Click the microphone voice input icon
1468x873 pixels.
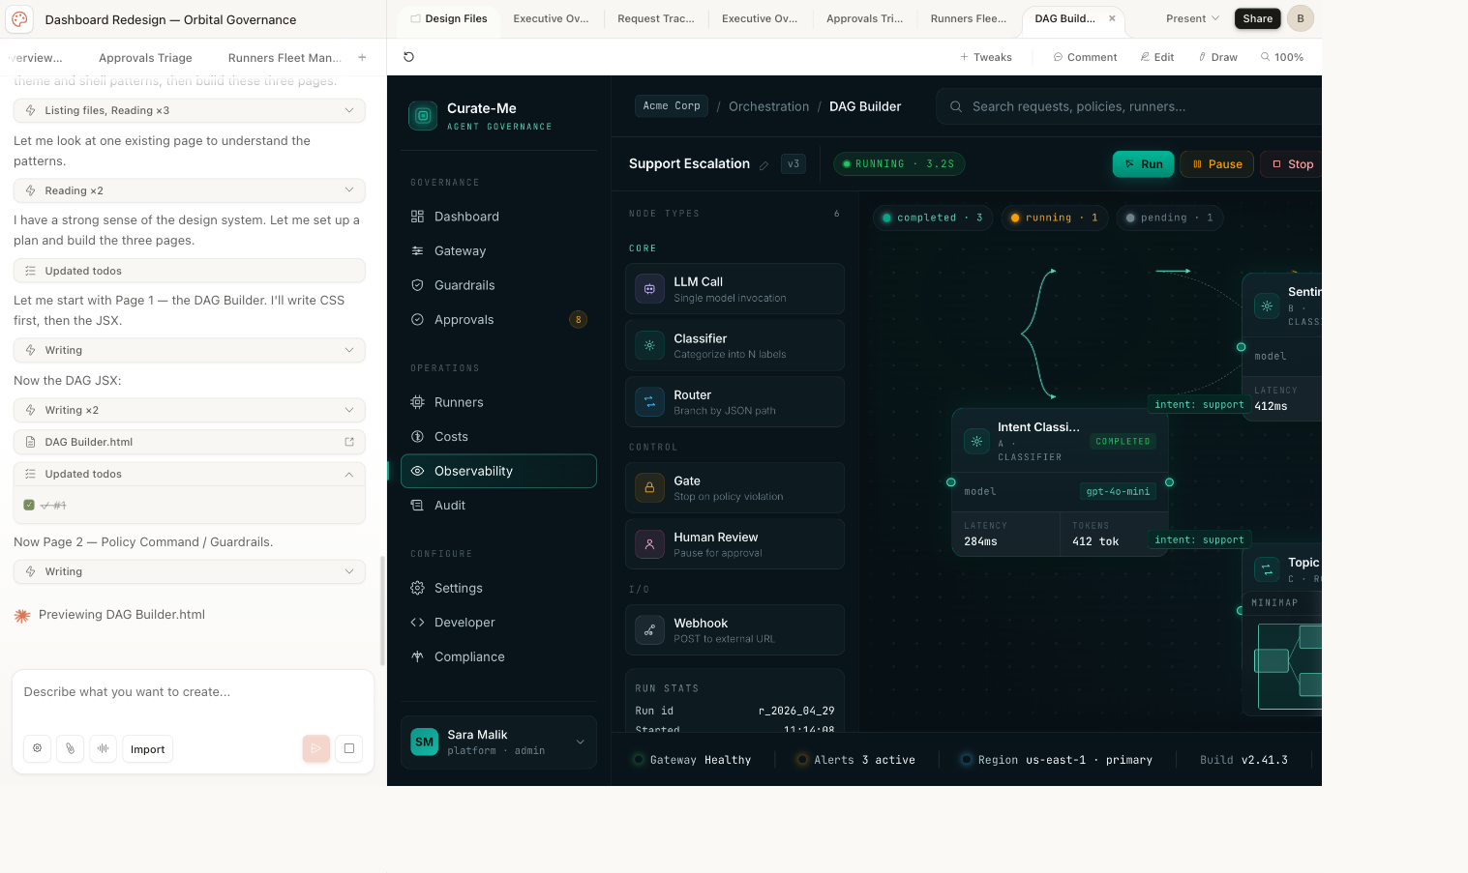[103, 748]
